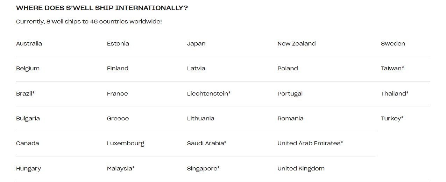The height and width of the screenshot is (182, 446).
Task: Click Saudi Arabia* in the list
Action: pyautogui.click(x=207, y=143)
